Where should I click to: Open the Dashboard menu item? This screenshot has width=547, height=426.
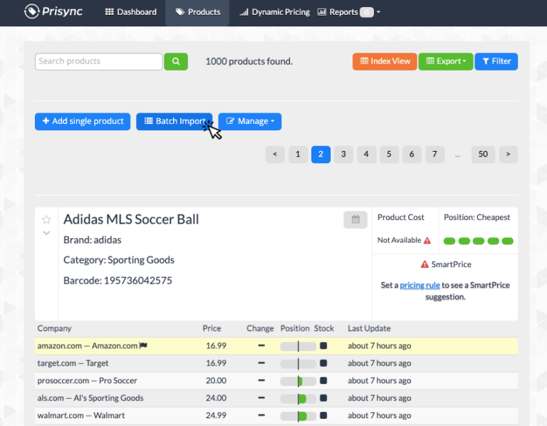tap(131, 12)
